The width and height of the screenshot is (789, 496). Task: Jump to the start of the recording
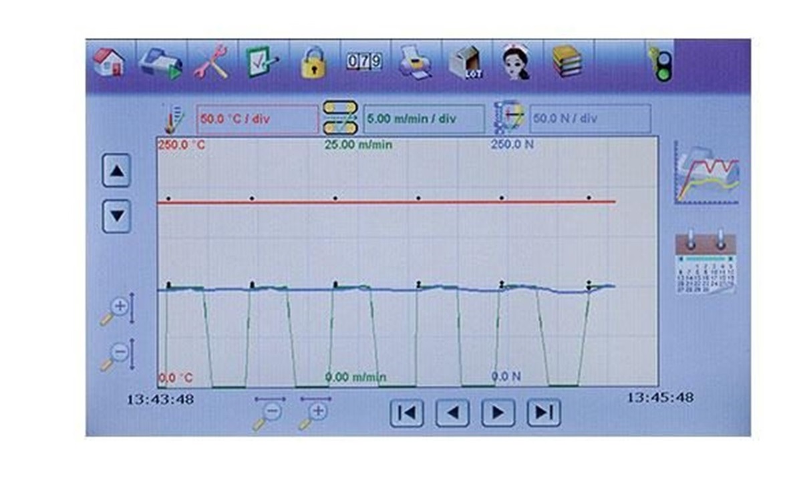[x=406, y=413]
